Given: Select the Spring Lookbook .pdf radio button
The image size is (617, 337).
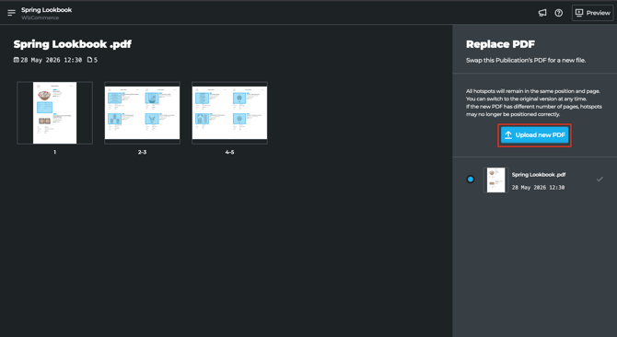Looking at the screenshot, I should 471,180.
